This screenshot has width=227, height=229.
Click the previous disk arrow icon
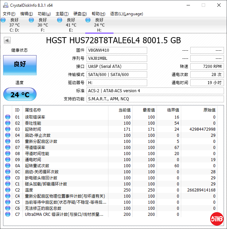pos(7,41)
